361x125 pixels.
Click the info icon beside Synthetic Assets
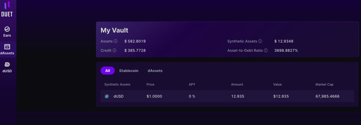(260, 41)
